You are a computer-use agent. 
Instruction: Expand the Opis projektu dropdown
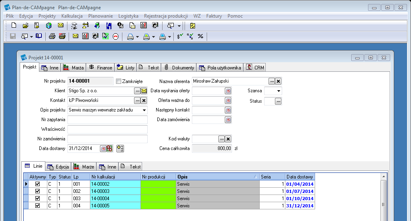coord(144,110)
